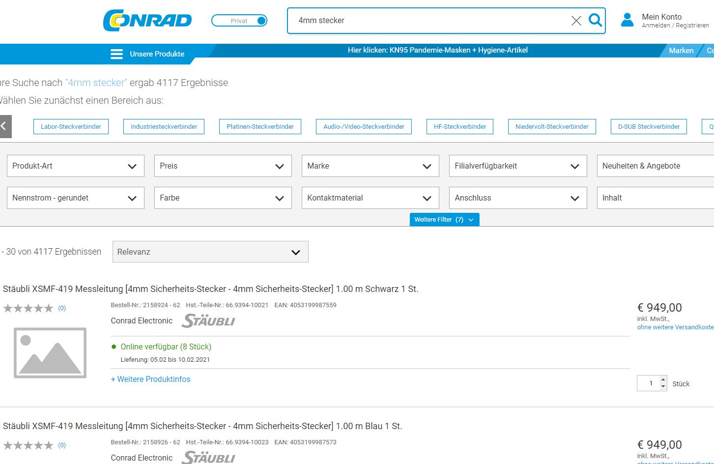Click quantity field of Schwarz product
Screen dimensions: 714x464
coord(648,383)
